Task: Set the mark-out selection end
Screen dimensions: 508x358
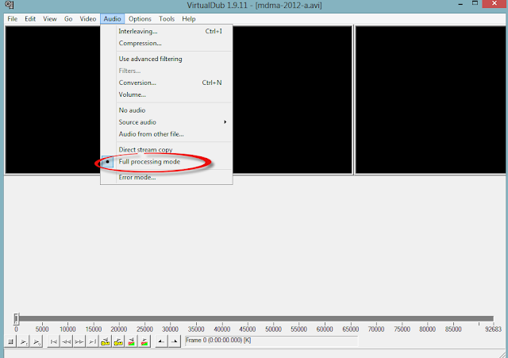Action: tap(175, 341)
